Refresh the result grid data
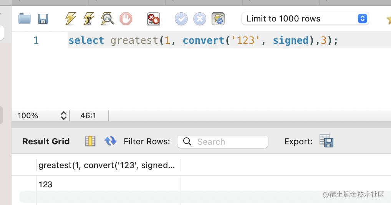The height and width of the screenshot is (205, 391). click(x=110, y=141)
